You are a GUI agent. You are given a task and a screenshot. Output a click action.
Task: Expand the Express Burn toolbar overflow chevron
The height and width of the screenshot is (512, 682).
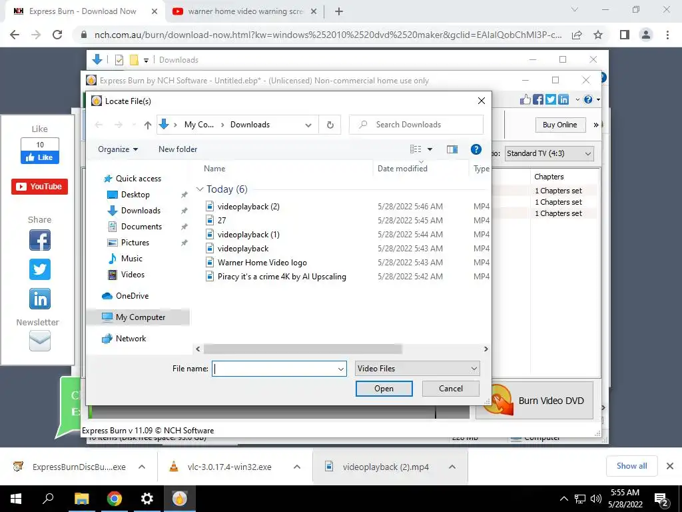click(x=596, y=125)
